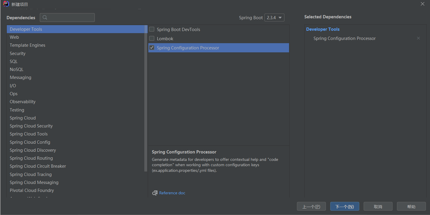This screenshot has width=430, height=215.
Task: Select the NoSQL category
Action: tap(76, 69)
